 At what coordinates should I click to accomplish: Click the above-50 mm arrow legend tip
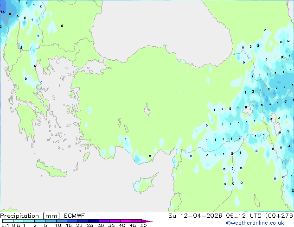[147, 221]
